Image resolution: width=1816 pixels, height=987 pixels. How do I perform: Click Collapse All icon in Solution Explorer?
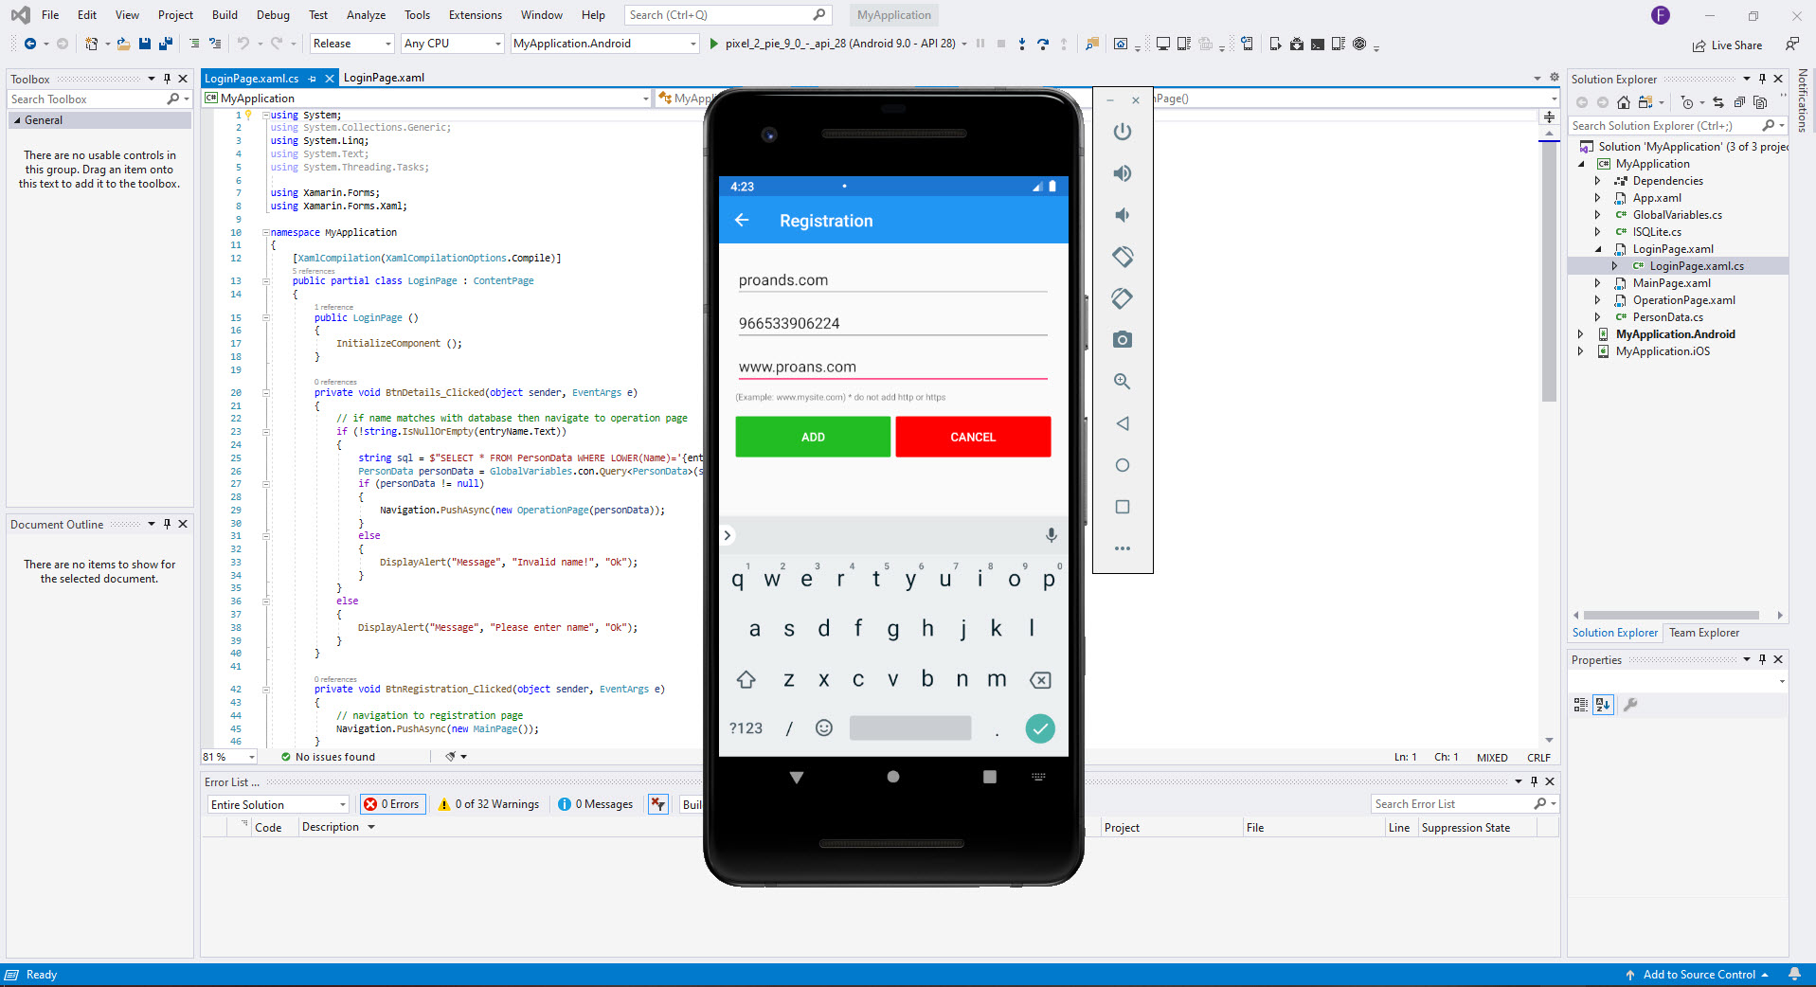click(x=1739, y=102)
